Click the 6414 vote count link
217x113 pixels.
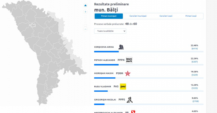coord(194,48)
